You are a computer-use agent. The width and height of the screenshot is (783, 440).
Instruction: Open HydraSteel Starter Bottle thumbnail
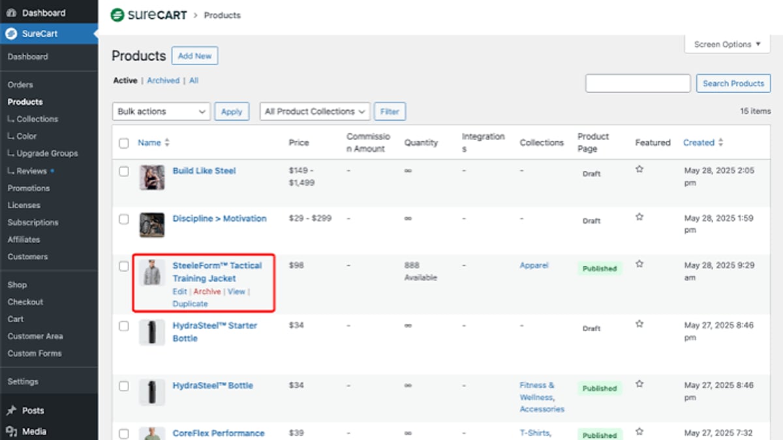coord(152,332)
